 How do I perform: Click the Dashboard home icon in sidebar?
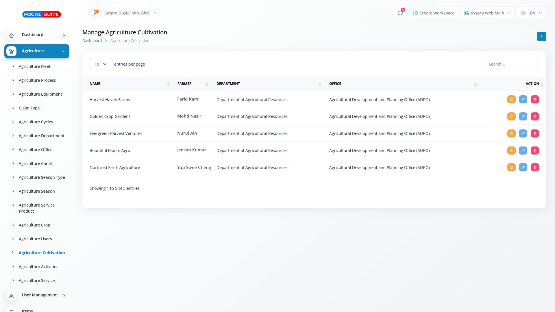click(11, 35)
